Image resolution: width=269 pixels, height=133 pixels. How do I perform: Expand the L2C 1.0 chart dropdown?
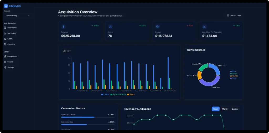(x=67, y=51)
